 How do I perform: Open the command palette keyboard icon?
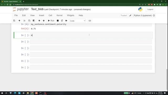click(90, 21)
